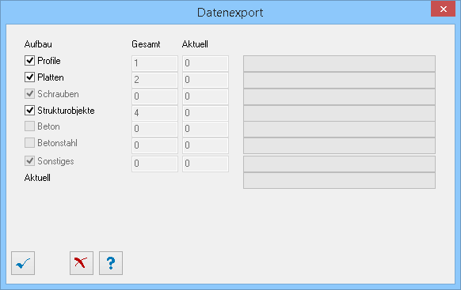Click the Gesamt column heading
Viewport: 461px width, 290px height.
(x=146, y=44)
